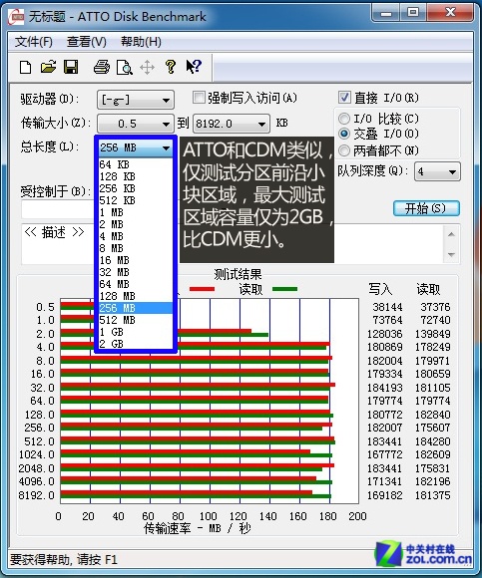Click the four-arrow move toolbar icon
Viewport: 482px width, 578px height.
pos(147,68)
